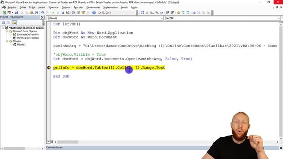Click the Comment Block icon
The width and height of the screenshot is (283, 159).
point(183,13)
